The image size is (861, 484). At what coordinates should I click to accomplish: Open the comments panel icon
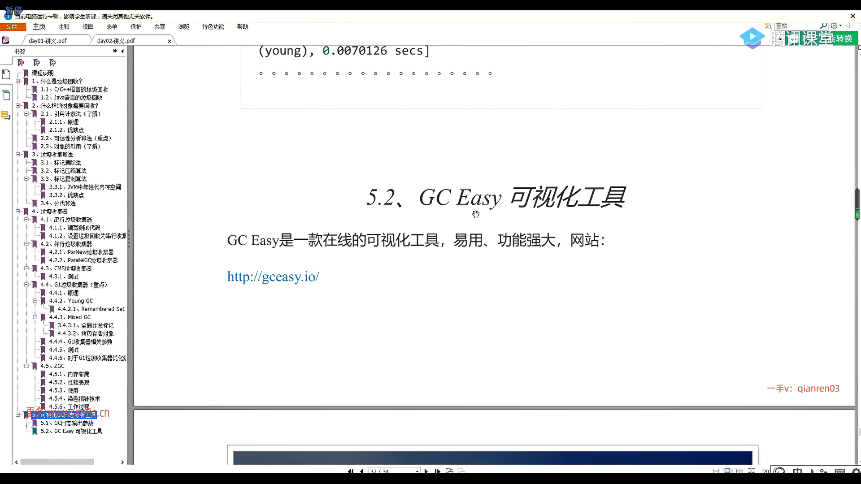(x=6, y=116)
